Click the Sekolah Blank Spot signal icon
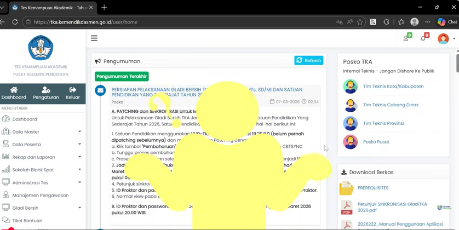The width and height of the screenshot is (459, 230). (6, 169)
